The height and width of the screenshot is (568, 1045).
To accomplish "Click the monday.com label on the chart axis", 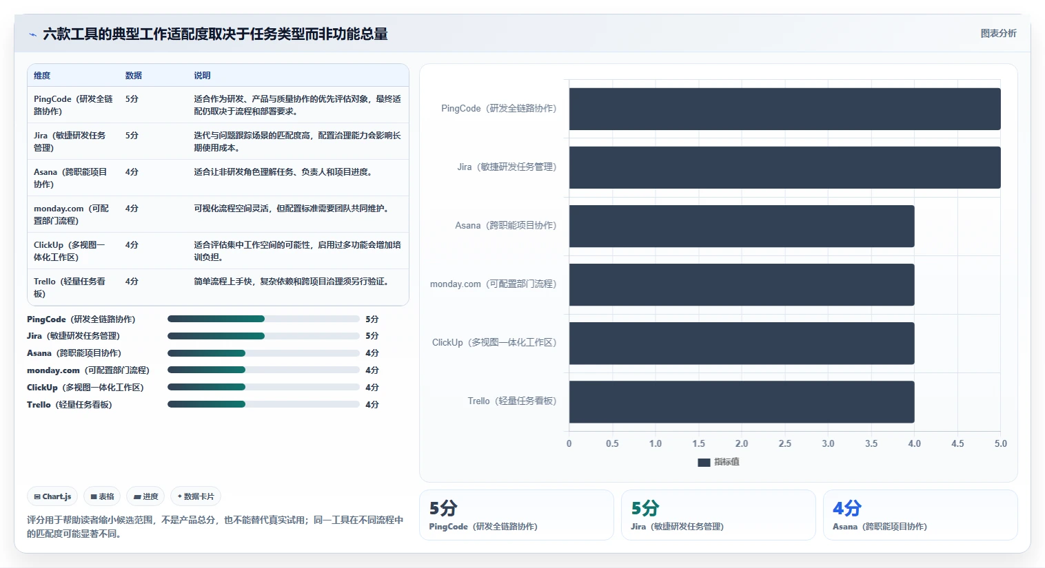I will pyautogui.click(x=493, y=284).
